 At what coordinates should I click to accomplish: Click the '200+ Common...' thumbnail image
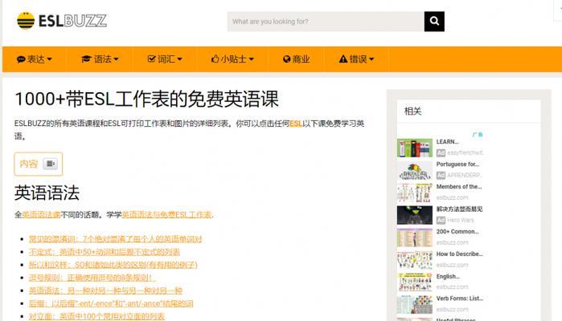415,238
